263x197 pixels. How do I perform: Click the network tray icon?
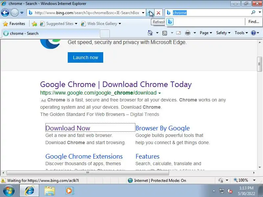pyautogui.click(x=222, y=191)
